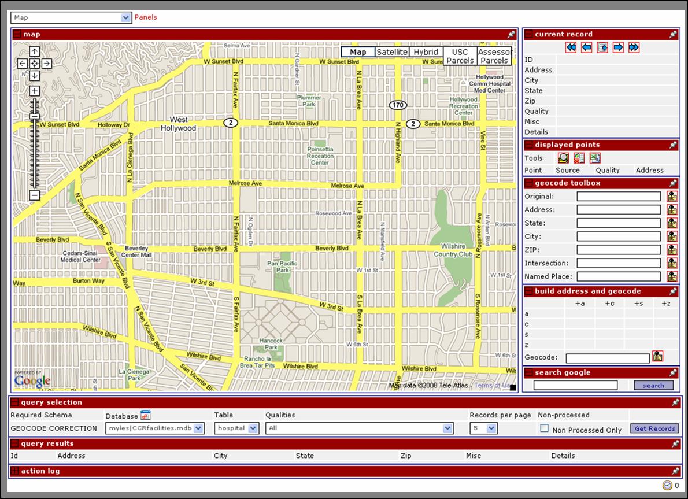
Task: Collapse the query selection panel
Action: click(14, 402)
